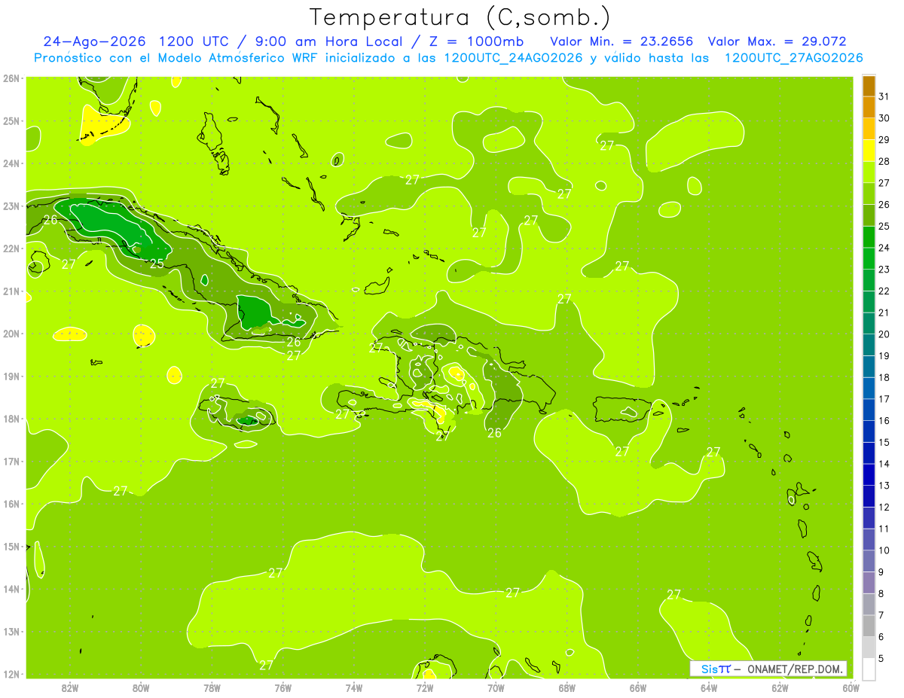Image resolution: width=904 pixels, height=698 pixels.
Task: Click the latitude axis label "14N"
Action: (x=11, y=589)
